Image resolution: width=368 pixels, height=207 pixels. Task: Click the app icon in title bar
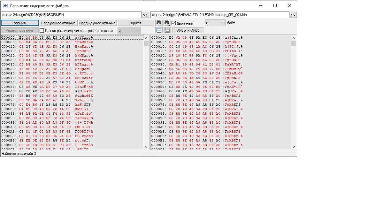5,6
